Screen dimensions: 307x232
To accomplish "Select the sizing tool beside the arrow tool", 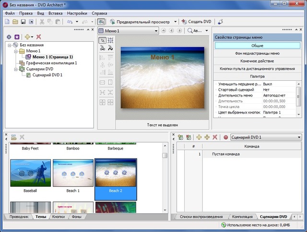I will pyautogui.click(x=110, y=40).
